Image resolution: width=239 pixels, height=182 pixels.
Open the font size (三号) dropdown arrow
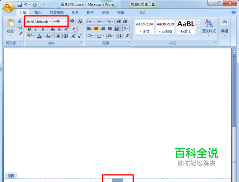[65, 22]
